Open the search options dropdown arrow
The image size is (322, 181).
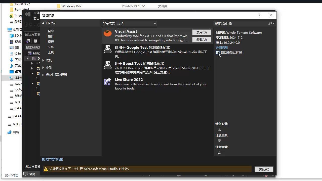[273, 24]
